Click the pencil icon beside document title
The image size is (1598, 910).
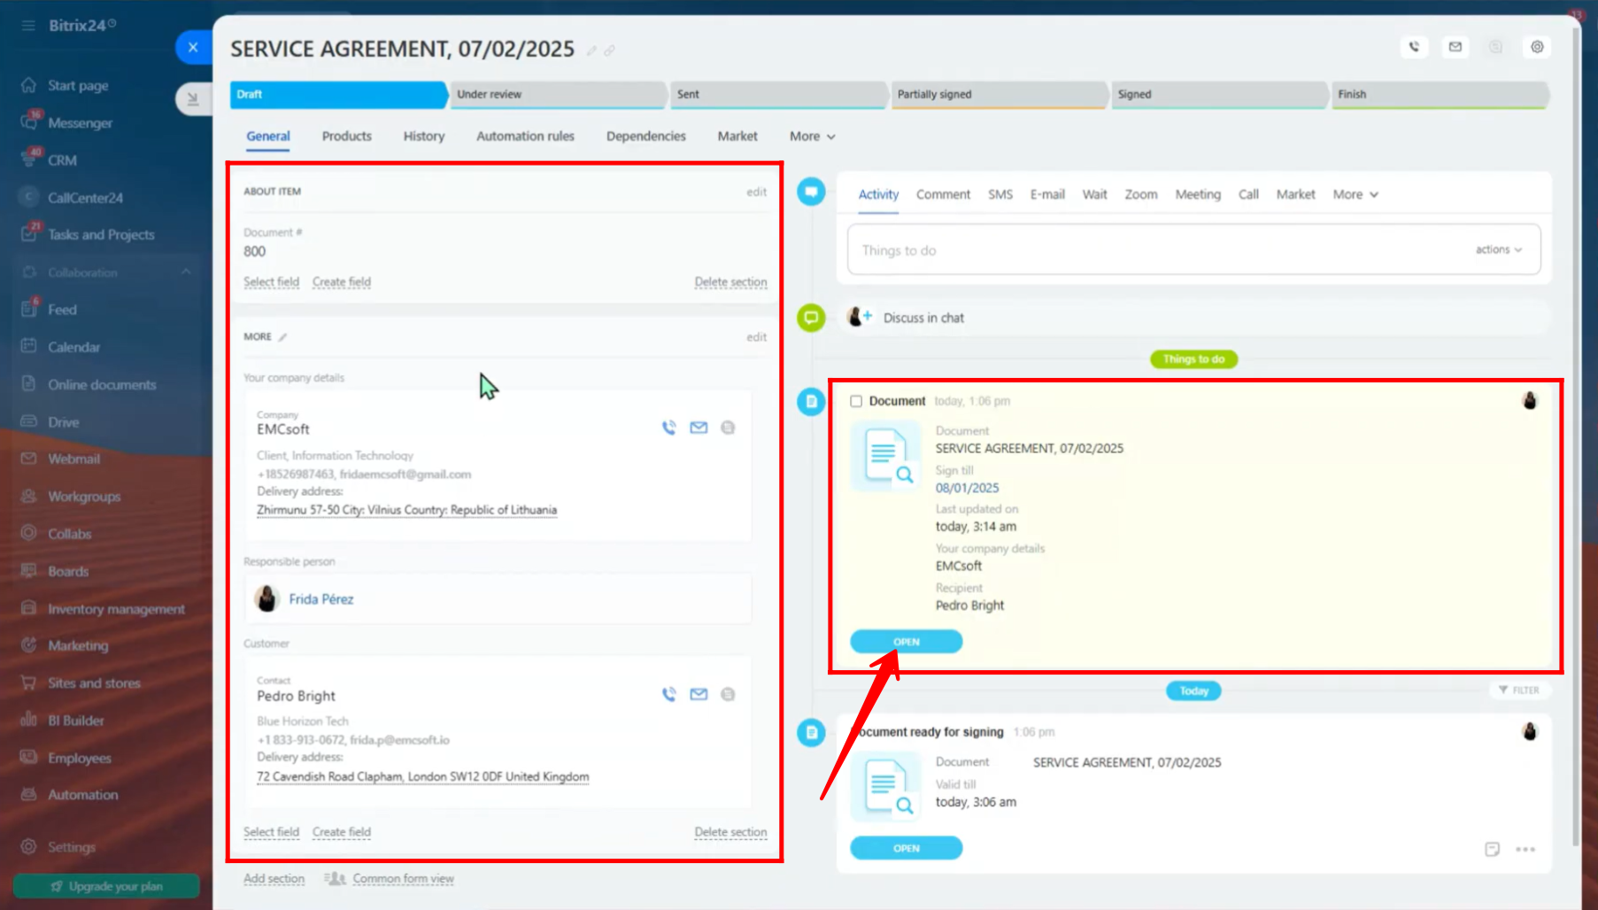(x=591, y=51)
